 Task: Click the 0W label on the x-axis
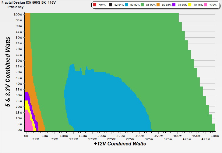[26, 136]
